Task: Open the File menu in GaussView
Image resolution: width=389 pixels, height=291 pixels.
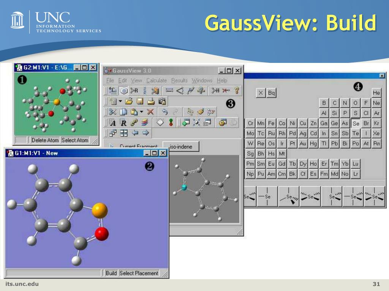Action: 110,81
